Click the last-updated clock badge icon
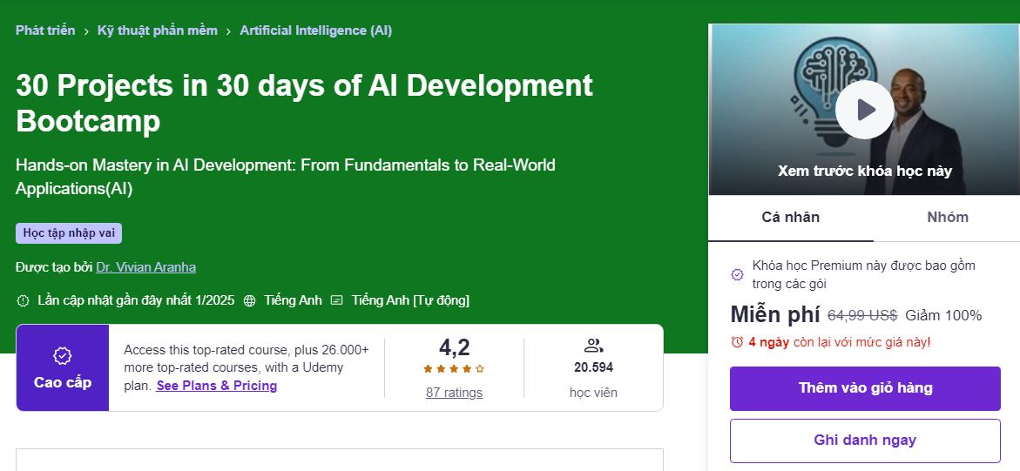 click(23, 300)
